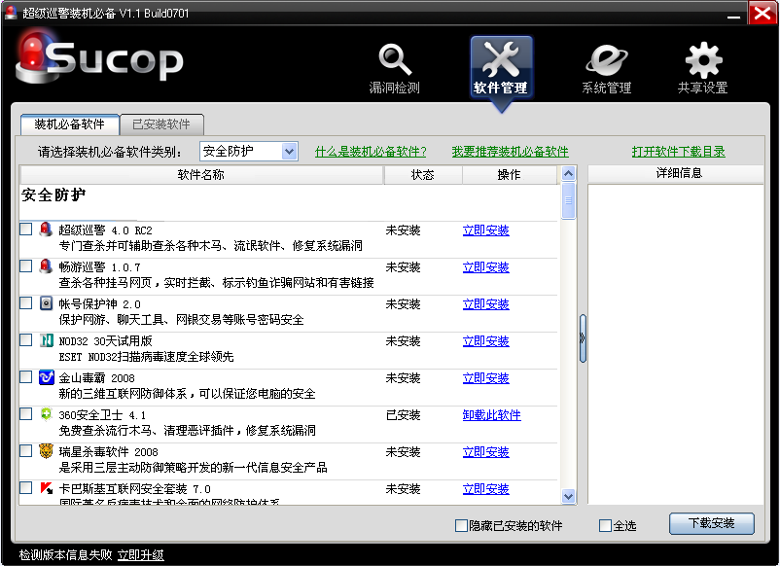Open the 什么是装机必备软件? link
This screenshot has height=566, width=780.
tap(371, 151)
